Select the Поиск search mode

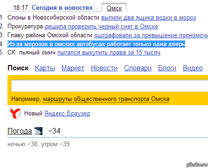pyautogui.click(x=18, y=68)
